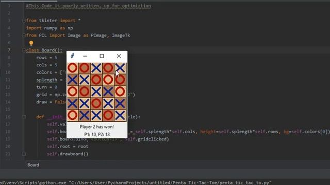Image resolution: width=330 pixels, height=185 pixels.
Task: Click the X in board row 5, column 2
Action: (85, 115)
